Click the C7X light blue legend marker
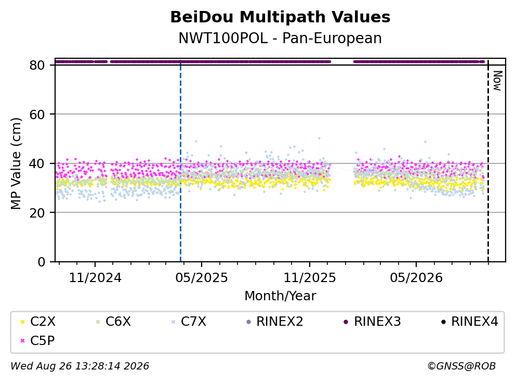This screenshot has height=382, width=516. (173, 322)
